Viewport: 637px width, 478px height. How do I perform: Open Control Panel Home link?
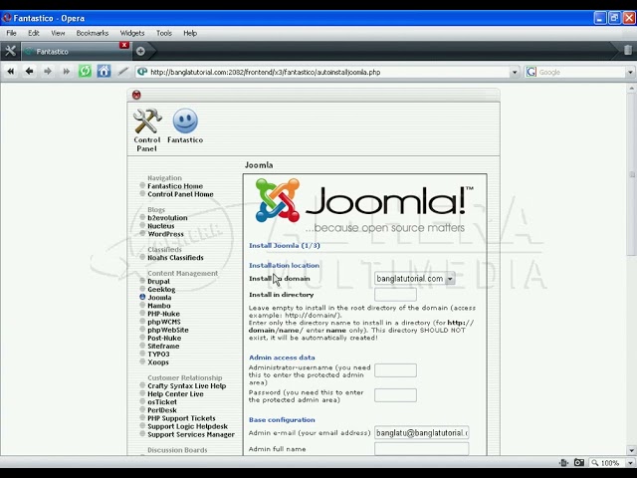coord(180,194)
